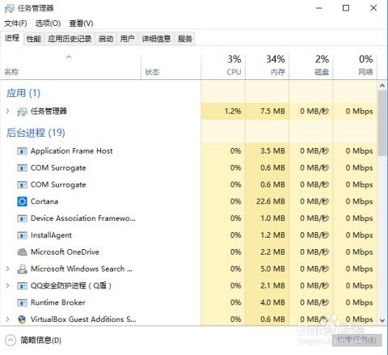Screen dimensions: 388x355
Task: Click the VirtualBox Guest Additions icon
Action: tap(22, 319)
